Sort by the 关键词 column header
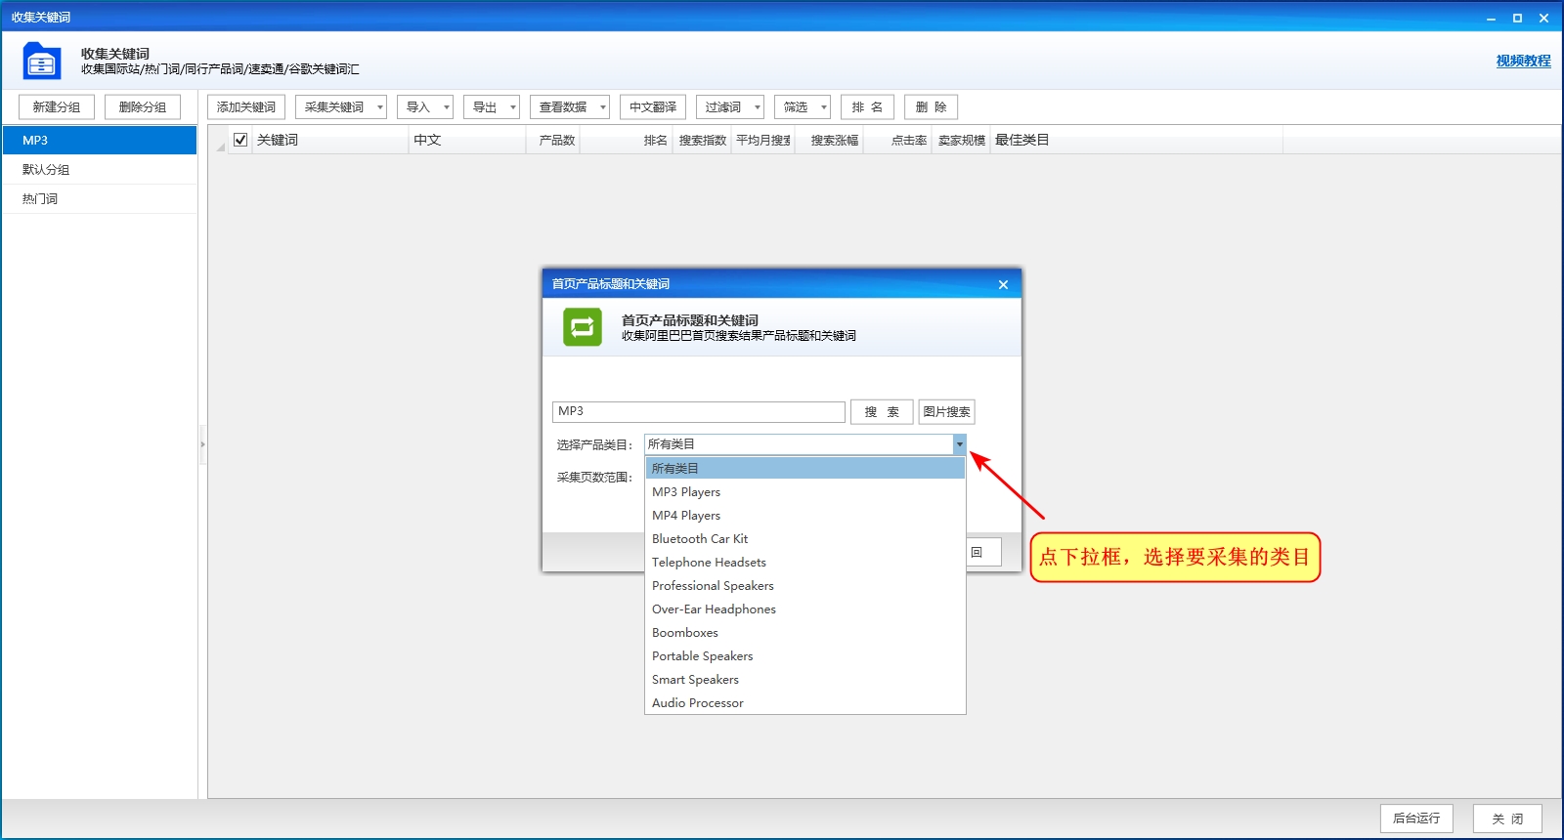This screenshot has height=840, width=1564. [330, 140]
